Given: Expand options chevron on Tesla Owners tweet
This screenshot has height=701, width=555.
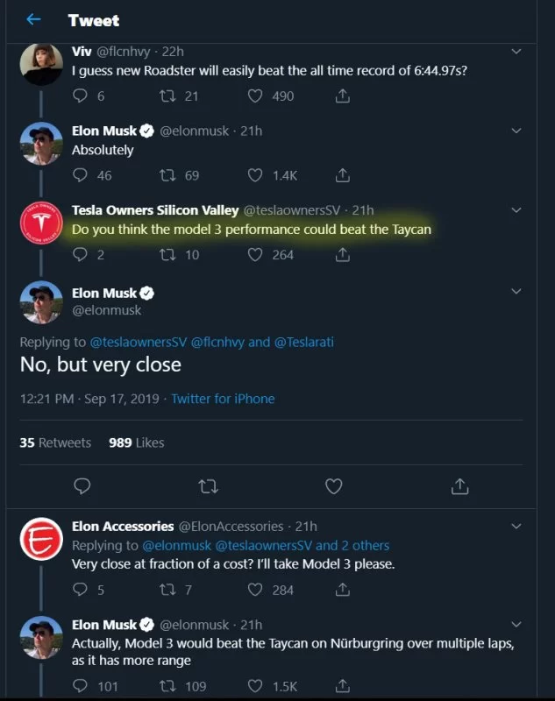Looking at the screenshot, I should click(x=516, y=210).
